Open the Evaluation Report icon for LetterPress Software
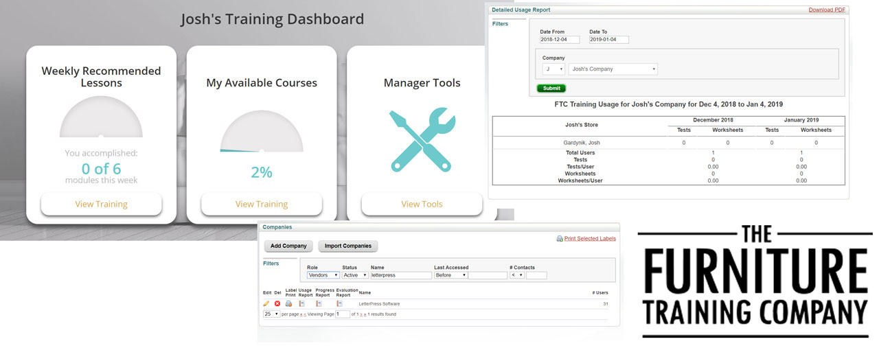The width and height of the screenshot is (879, 361). point(339,303)
